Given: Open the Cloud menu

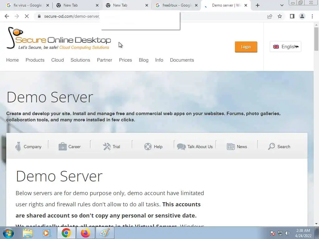Looking at the screenshot, I should pos(58,60).
